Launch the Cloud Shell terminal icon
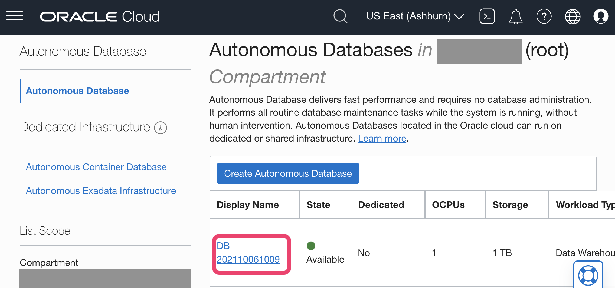 (x=487, y=16)
